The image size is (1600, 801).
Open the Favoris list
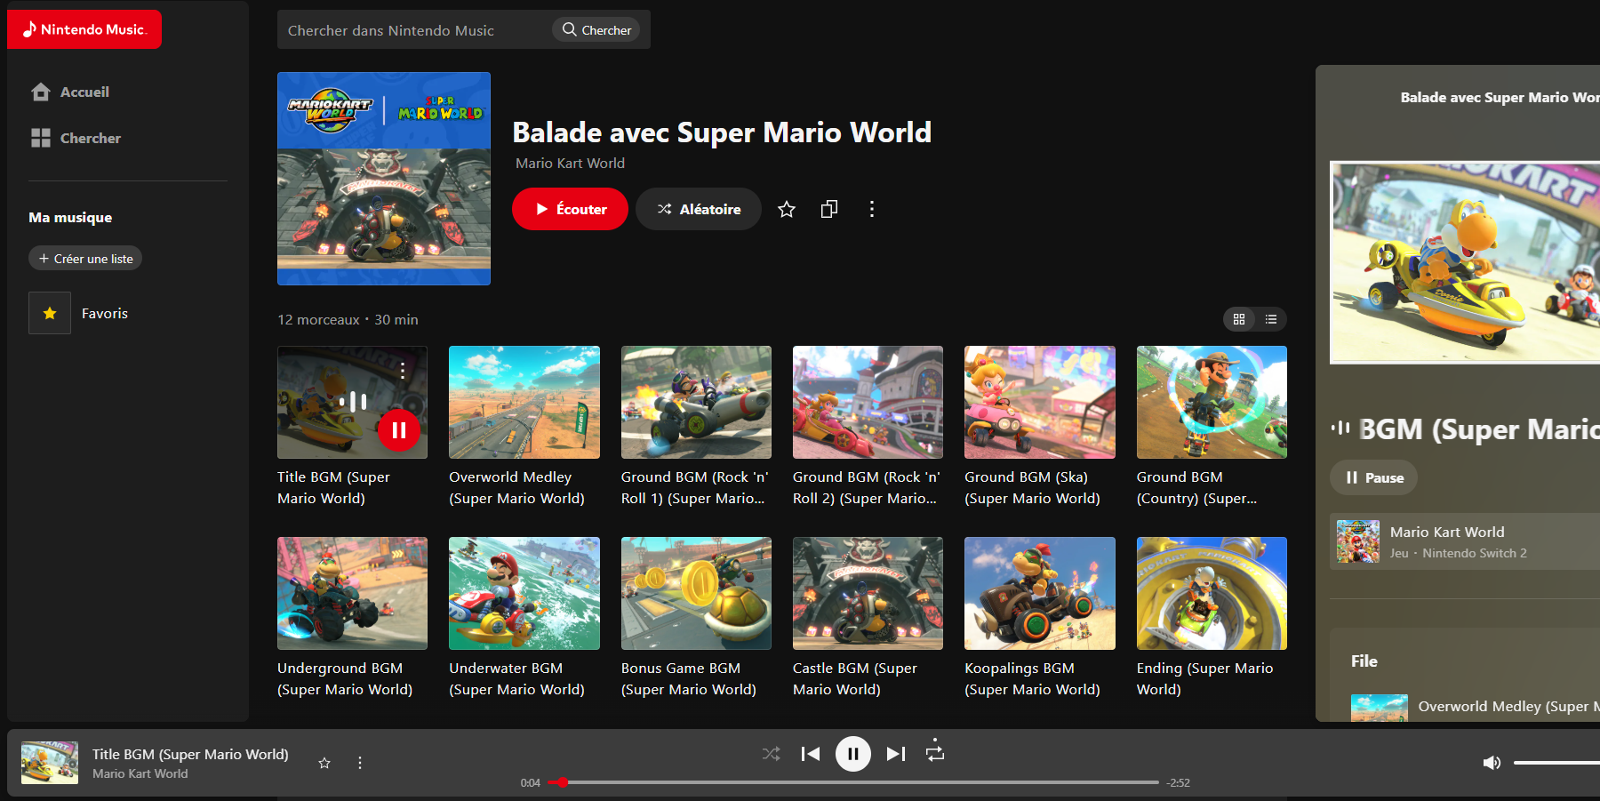105,313
